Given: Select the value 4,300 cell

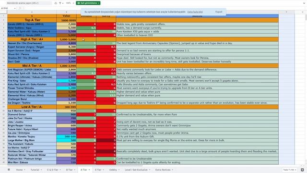Looking at the screenshot, I should 66,47.
